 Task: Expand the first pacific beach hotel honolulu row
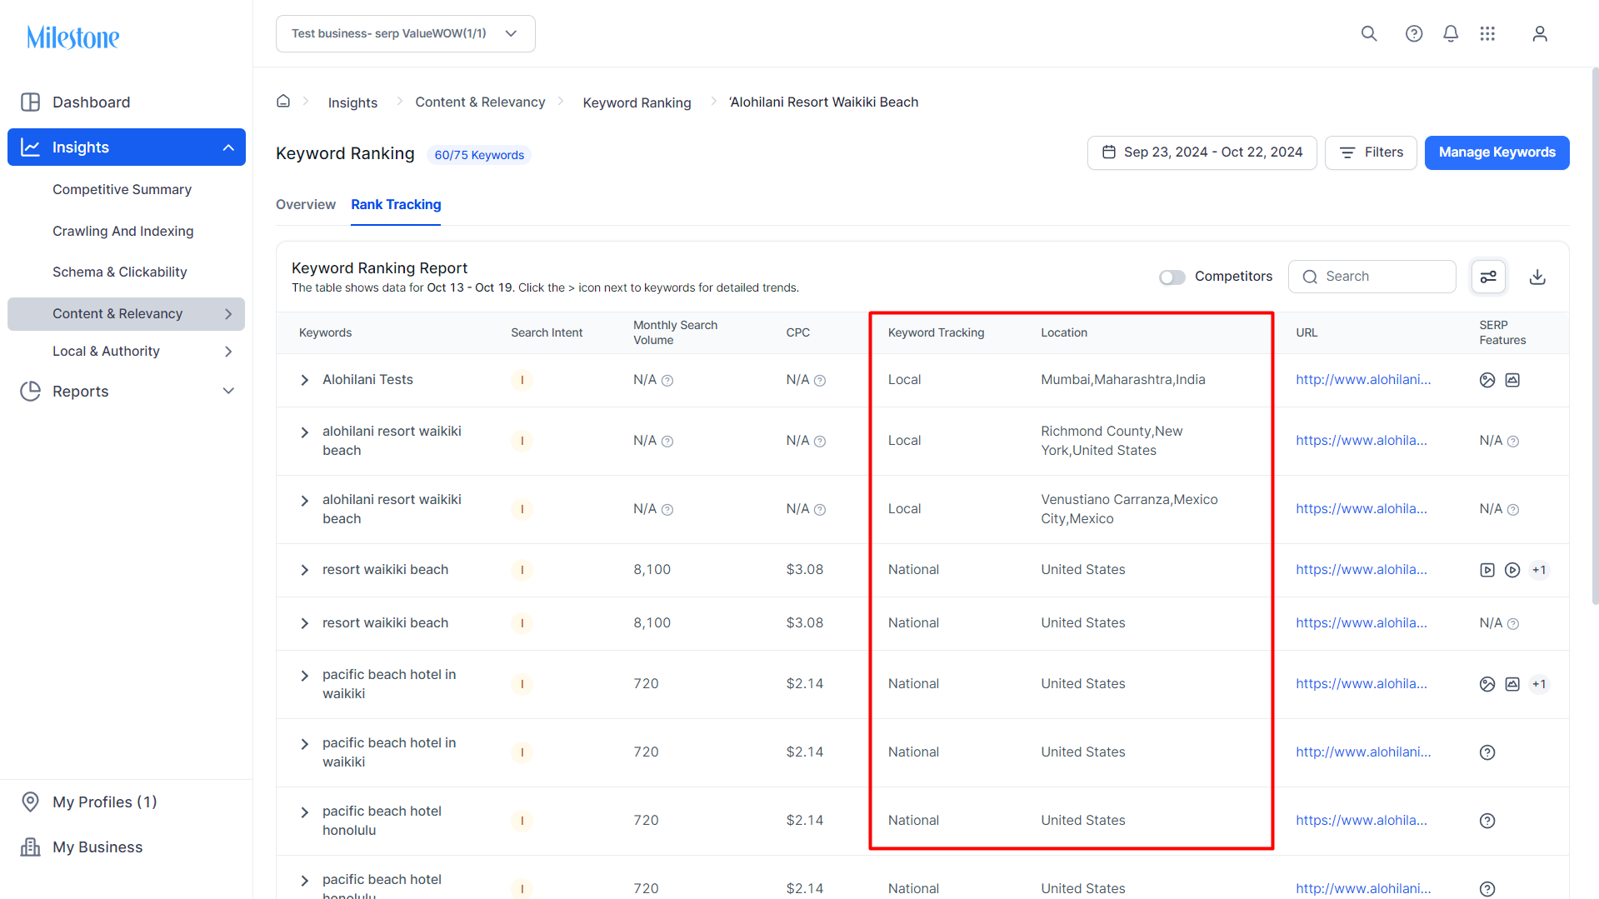click(x=304, y=812)
